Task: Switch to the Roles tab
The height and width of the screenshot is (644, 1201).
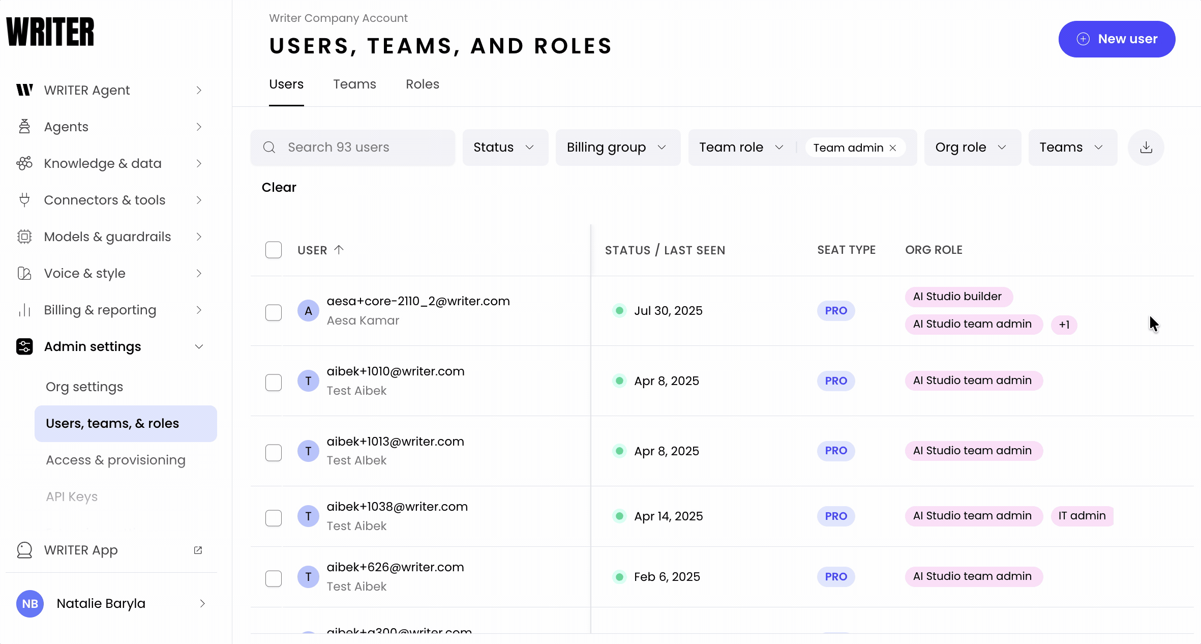Action: coord(422,84)
